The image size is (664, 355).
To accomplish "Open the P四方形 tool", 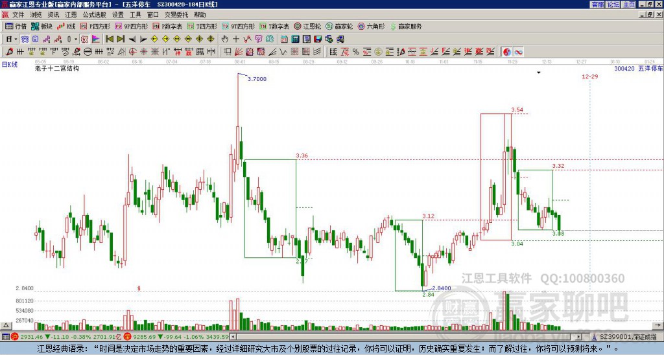I will pos(96,26).
